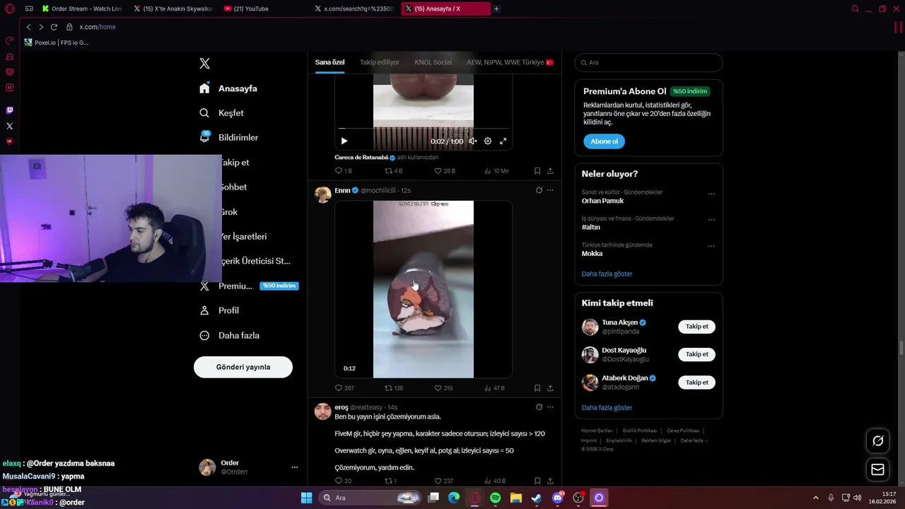The image size is (905, 509).
Task: Open Bildirimler notifications
Action: pos(228,138)
